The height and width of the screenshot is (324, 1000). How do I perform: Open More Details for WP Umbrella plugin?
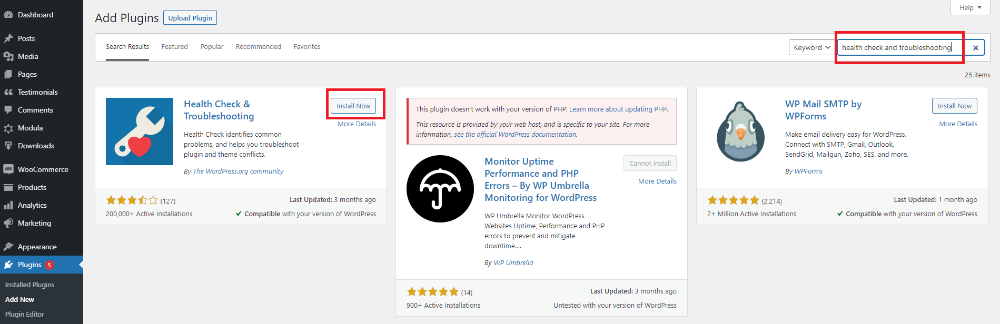click(x=658, y=181)
